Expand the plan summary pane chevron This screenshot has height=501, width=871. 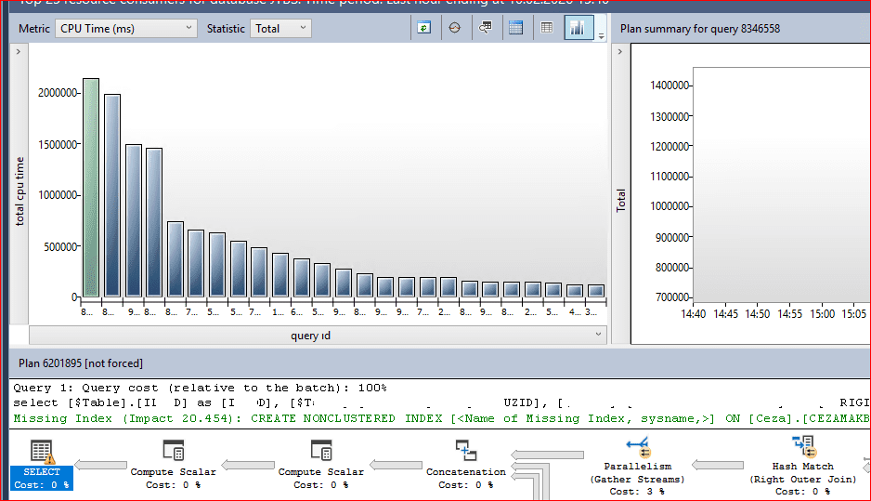point(620,52)
